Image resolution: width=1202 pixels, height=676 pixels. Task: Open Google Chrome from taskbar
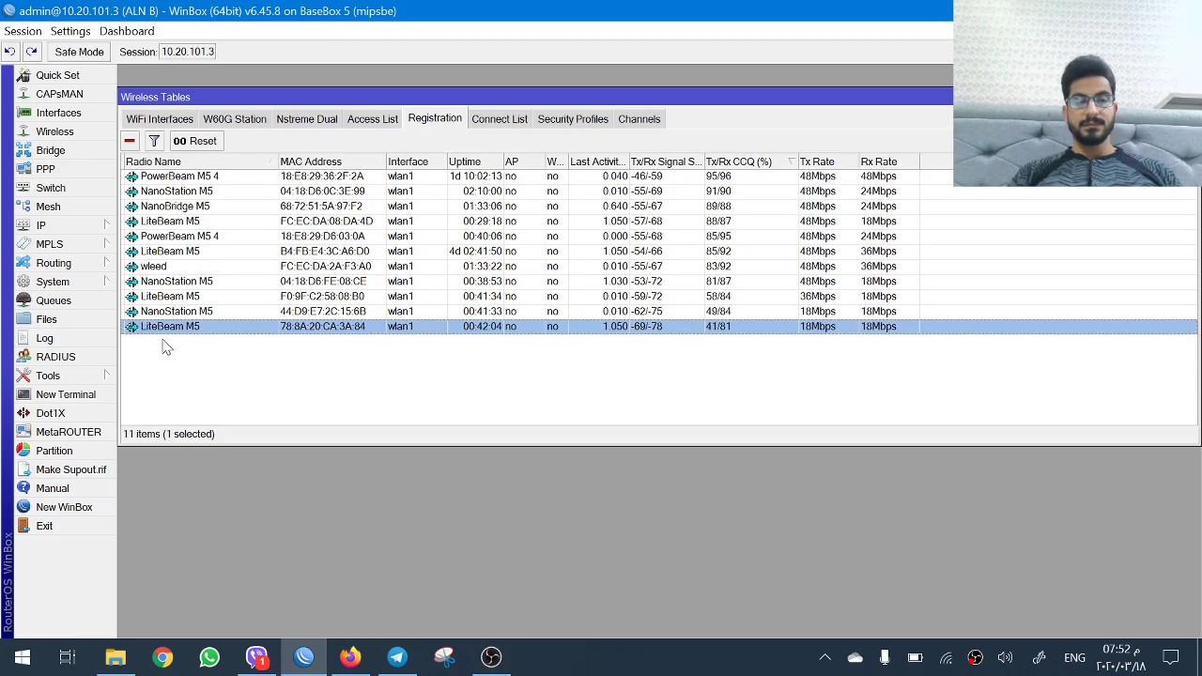coord(162,657)
